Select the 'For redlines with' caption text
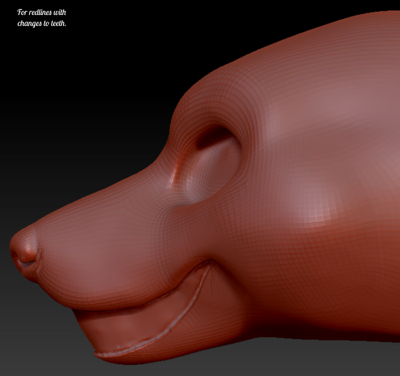The height and width of the screenshot is (376, 400). (42, 12)
